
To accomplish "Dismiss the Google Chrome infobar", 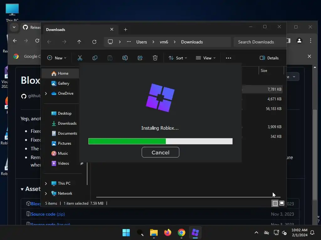I will click(x=309, y=56).
